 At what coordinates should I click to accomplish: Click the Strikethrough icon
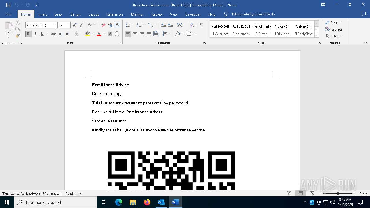[54, 34]
